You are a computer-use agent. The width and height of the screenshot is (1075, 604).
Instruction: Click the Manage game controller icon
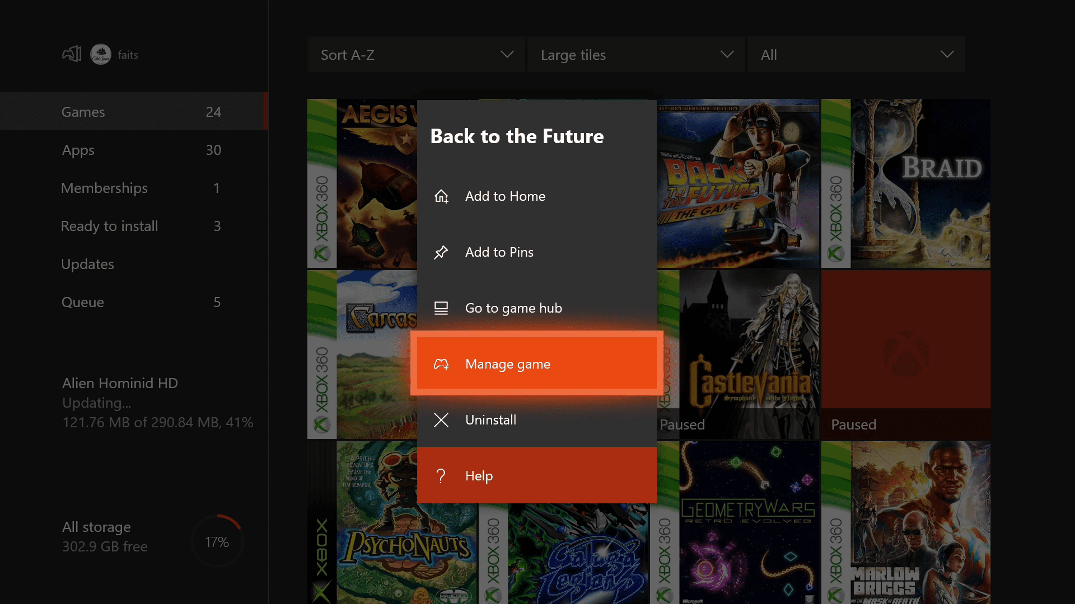pyautogui.click(x=441, y=364)
